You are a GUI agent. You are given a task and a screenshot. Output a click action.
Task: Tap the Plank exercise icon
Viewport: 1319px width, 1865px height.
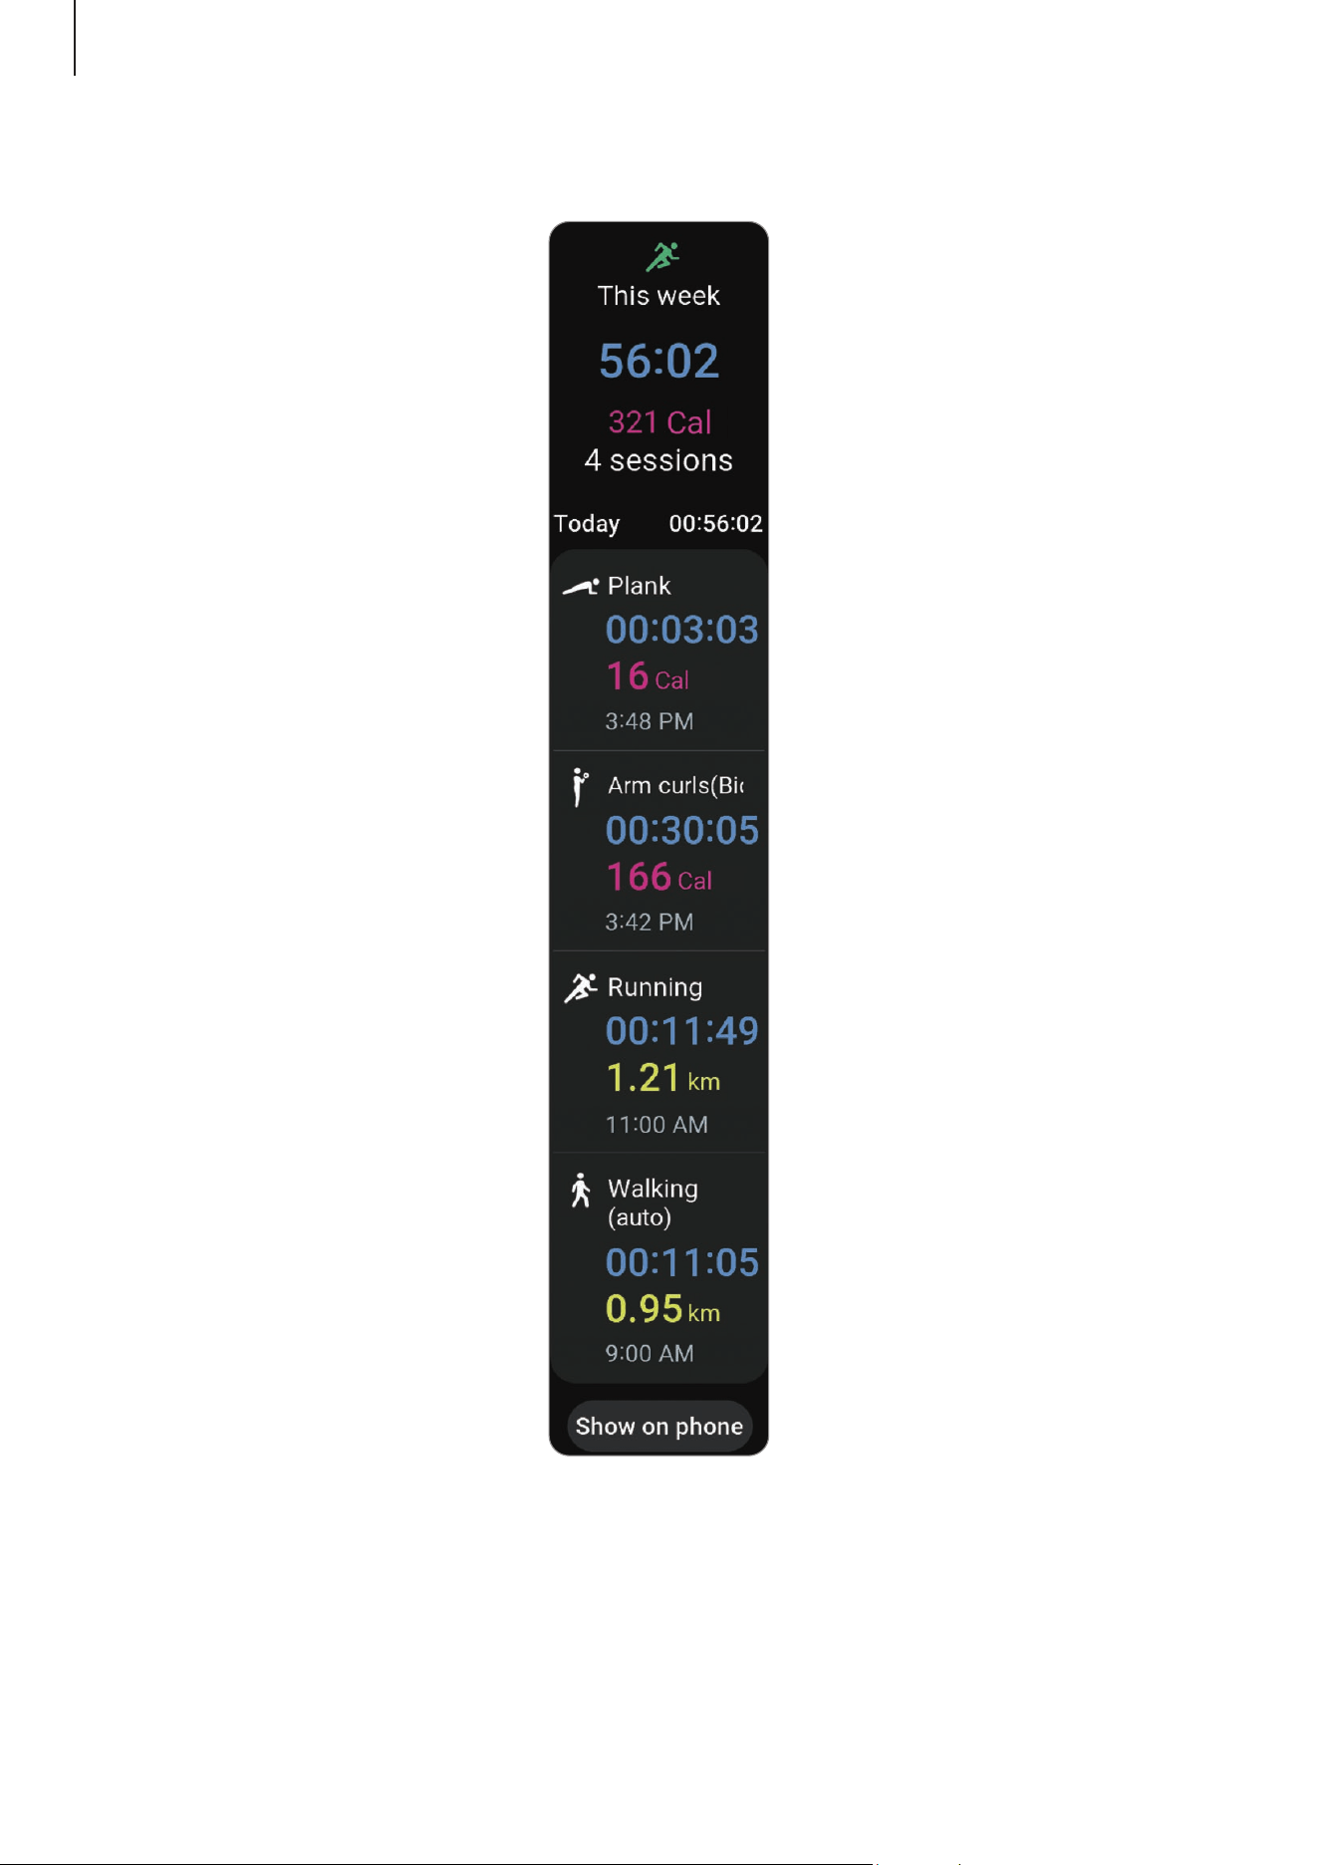point(581,587)
